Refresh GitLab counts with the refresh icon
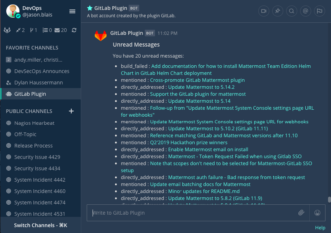 (74, 30)
